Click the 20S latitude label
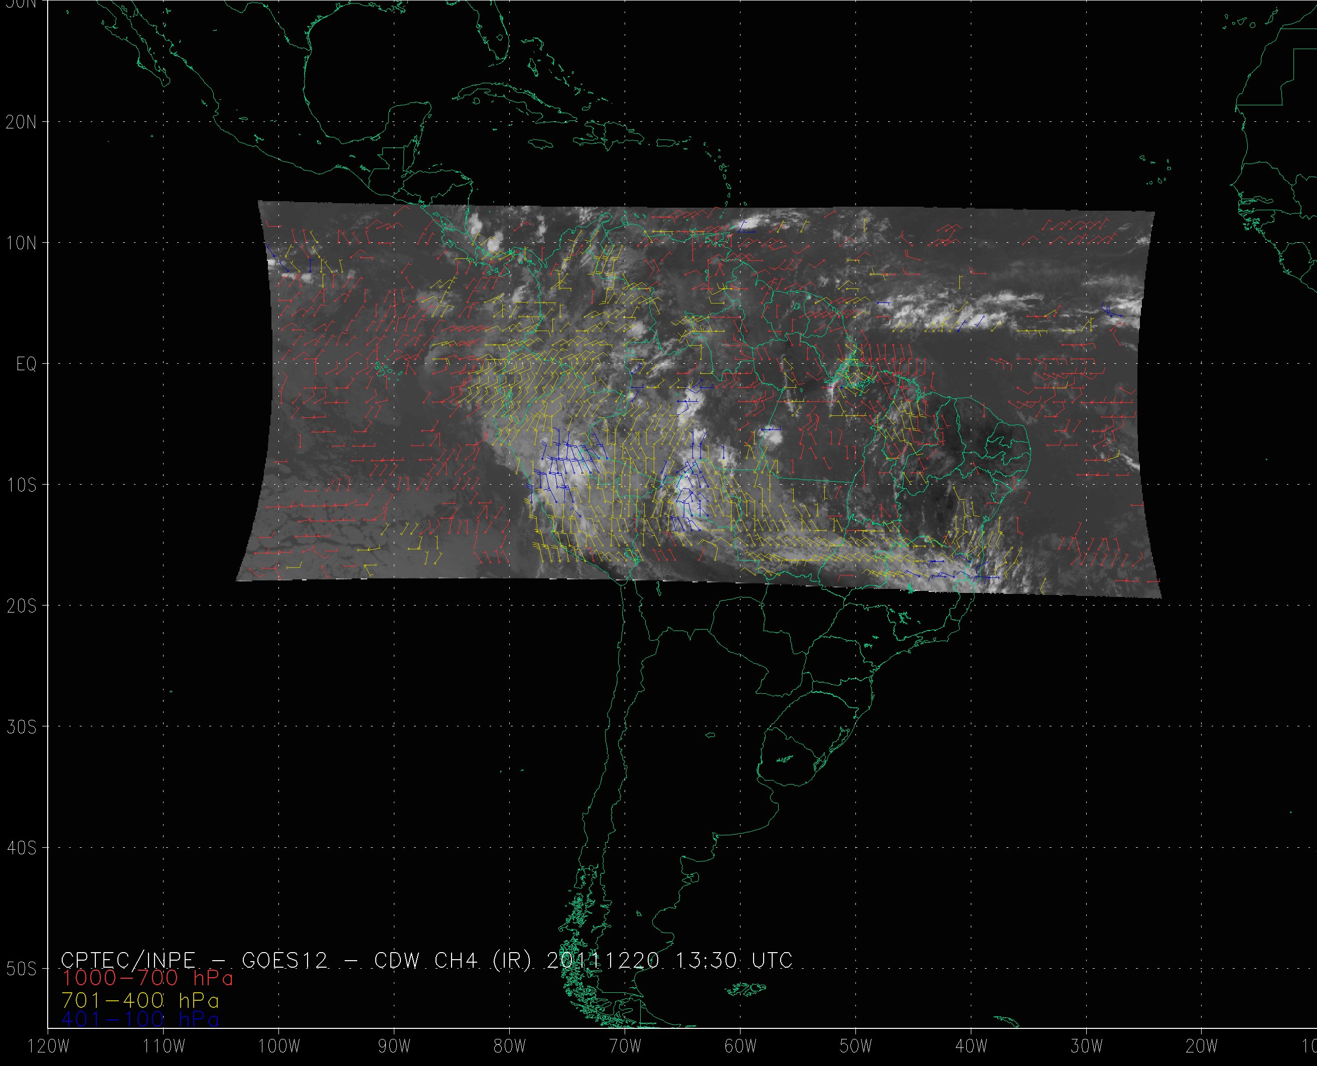 pyautogui.click(x=21, y=606)
